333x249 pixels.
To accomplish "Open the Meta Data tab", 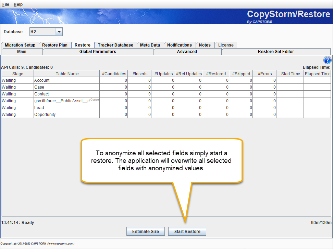I will click(x=150, y=45).
